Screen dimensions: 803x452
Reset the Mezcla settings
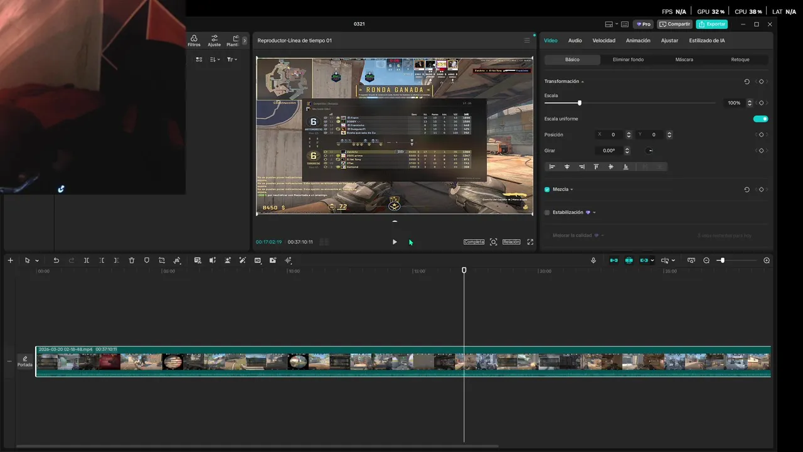(747, 190)
